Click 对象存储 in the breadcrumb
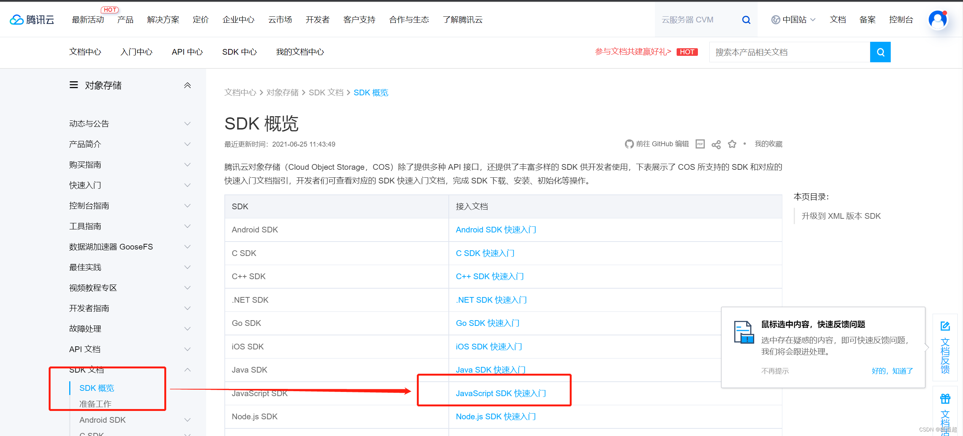This screenshot has height=436, width=963. 283,93
